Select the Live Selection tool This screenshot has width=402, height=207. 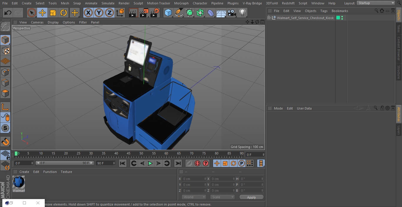(x=32, y=13)
